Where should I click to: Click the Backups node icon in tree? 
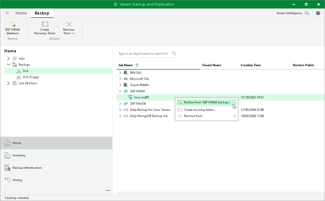pos(15,65)
